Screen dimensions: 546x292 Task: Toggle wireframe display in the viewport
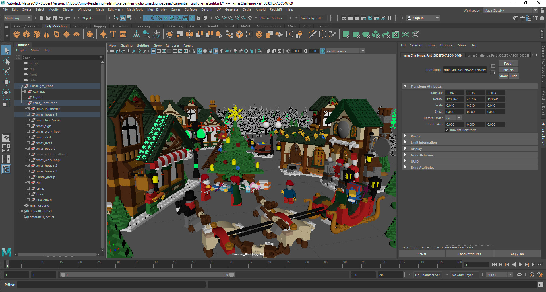click(194, 51)
